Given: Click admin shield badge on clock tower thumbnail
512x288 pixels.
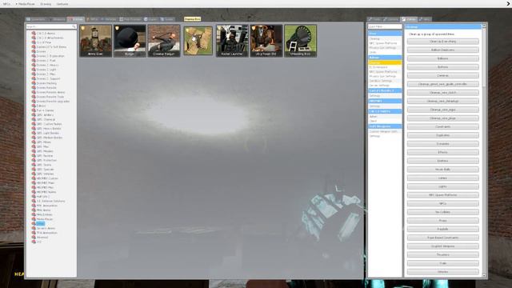Looking at the screenshot, I should [83, 29].
